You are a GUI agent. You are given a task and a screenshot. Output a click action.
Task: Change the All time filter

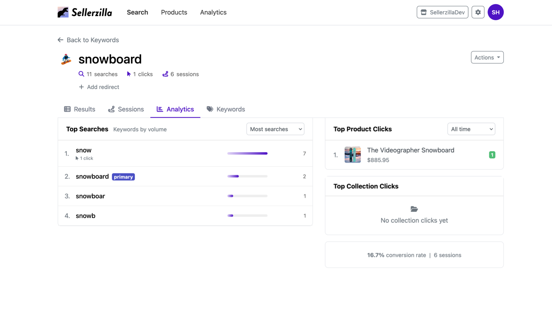pyautogui.click(x=471, y=129)
